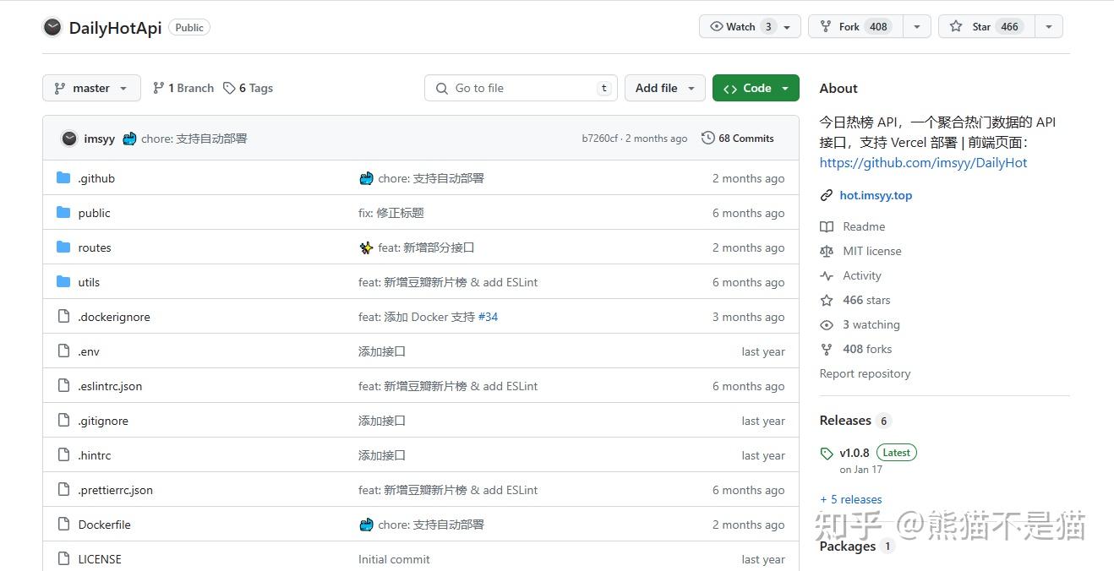Viewport: 1114px width, 571px height.
Task: Click the MIT license scales icon
Action: (x=826, y=251)
